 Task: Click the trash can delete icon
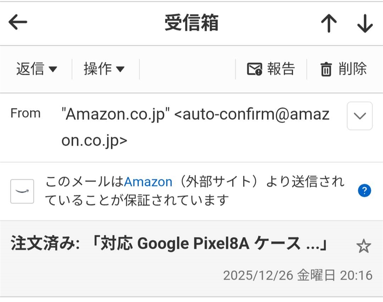[x=326, y=70]
